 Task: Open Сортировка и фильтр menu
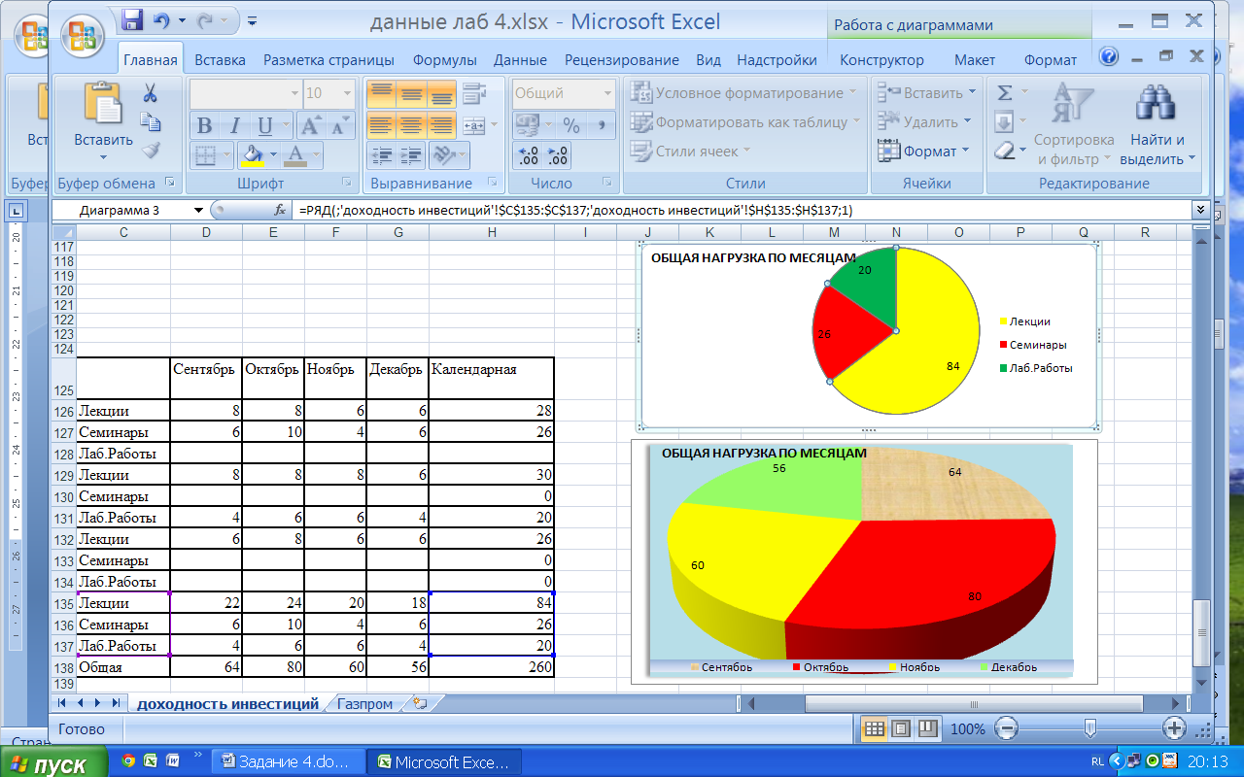(1074, 125)
